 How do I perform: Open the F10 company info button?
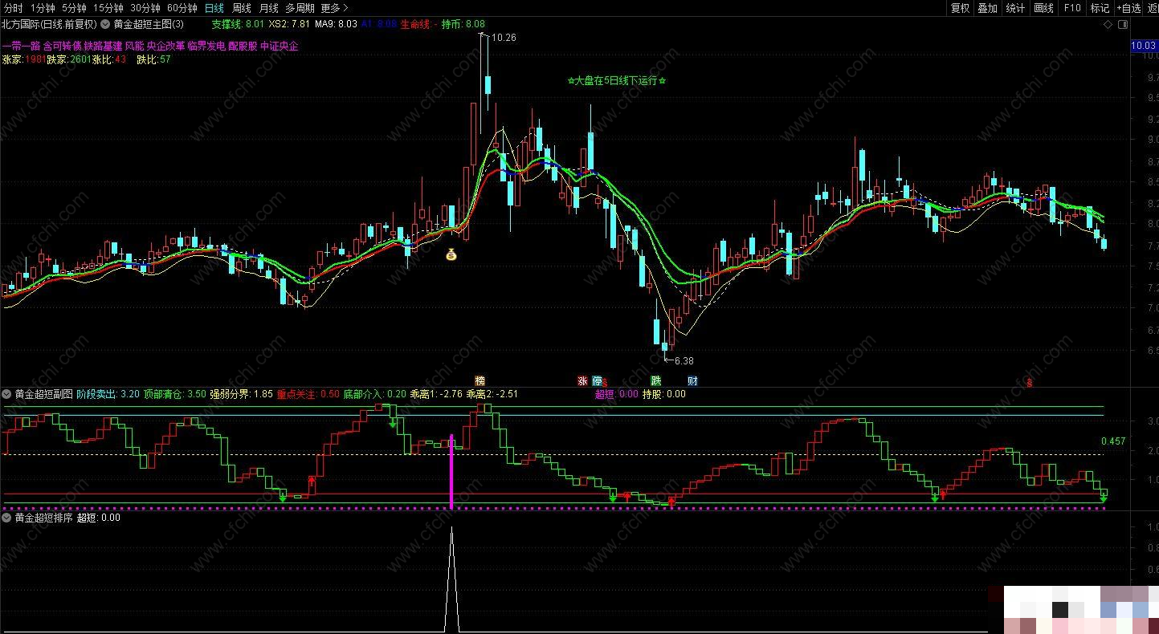tap(1072, 8)
